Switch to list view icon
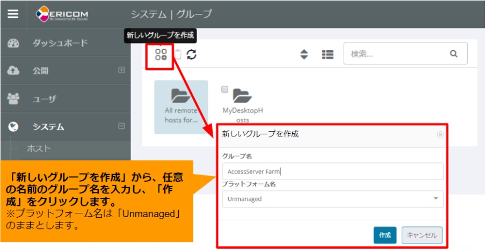 click(x=328, y=54)
